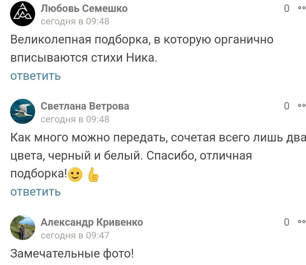Click the like counter on Александр Кривенко's comment

click(x=286, y=222)
